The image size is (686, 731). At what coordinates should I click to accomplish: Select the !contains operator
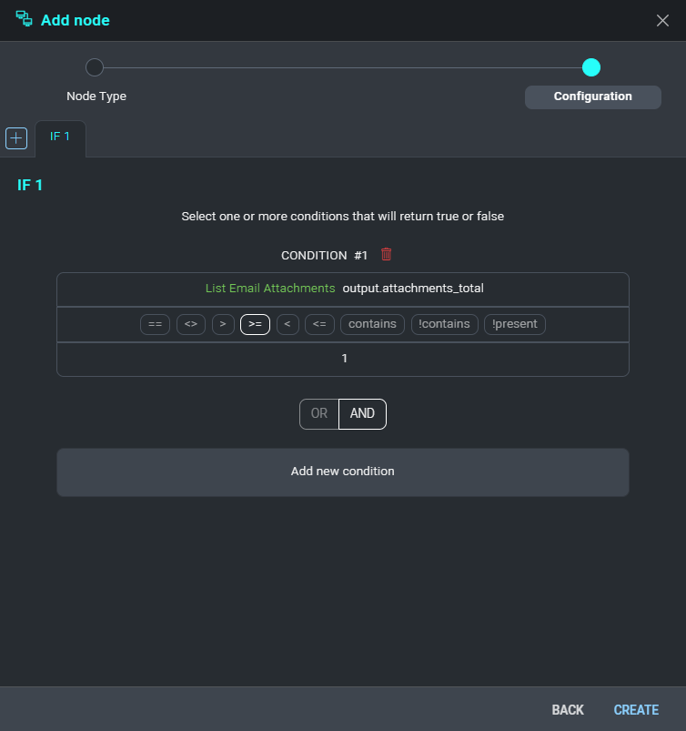(444, 324)
